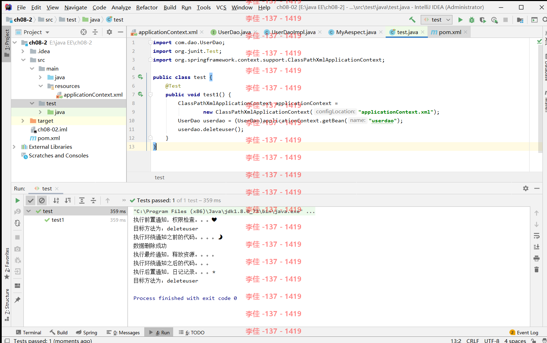Screen dimensions: 547x343
Task: Toggle soft-wrap in console
Action: pyautogui.click(x=537, y=236)
